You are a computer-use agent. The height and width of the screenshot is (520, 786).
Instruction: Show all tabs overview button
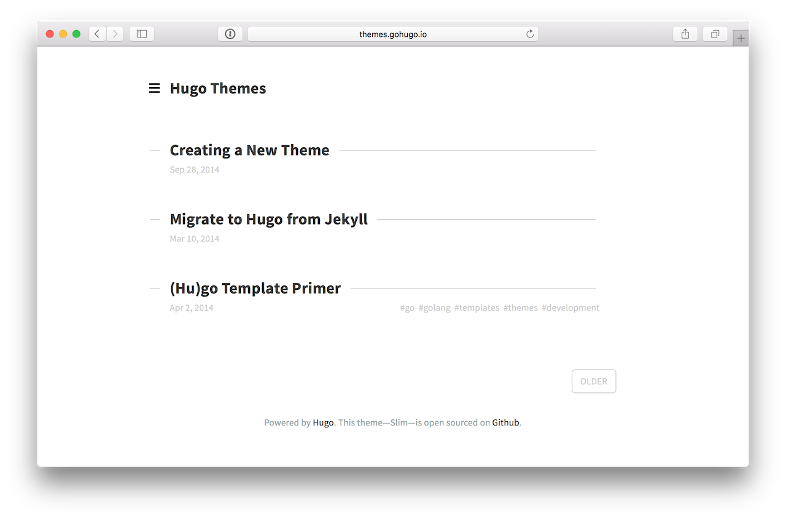[x=715, y=34]
